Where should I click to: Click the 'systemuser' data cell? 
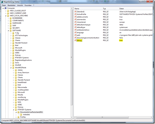pyautogui.click(x=124, y=27)
